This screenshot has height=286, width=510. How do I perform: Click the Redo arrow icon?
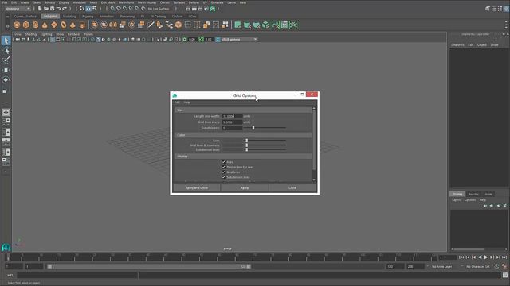click(x=65, y=9)
